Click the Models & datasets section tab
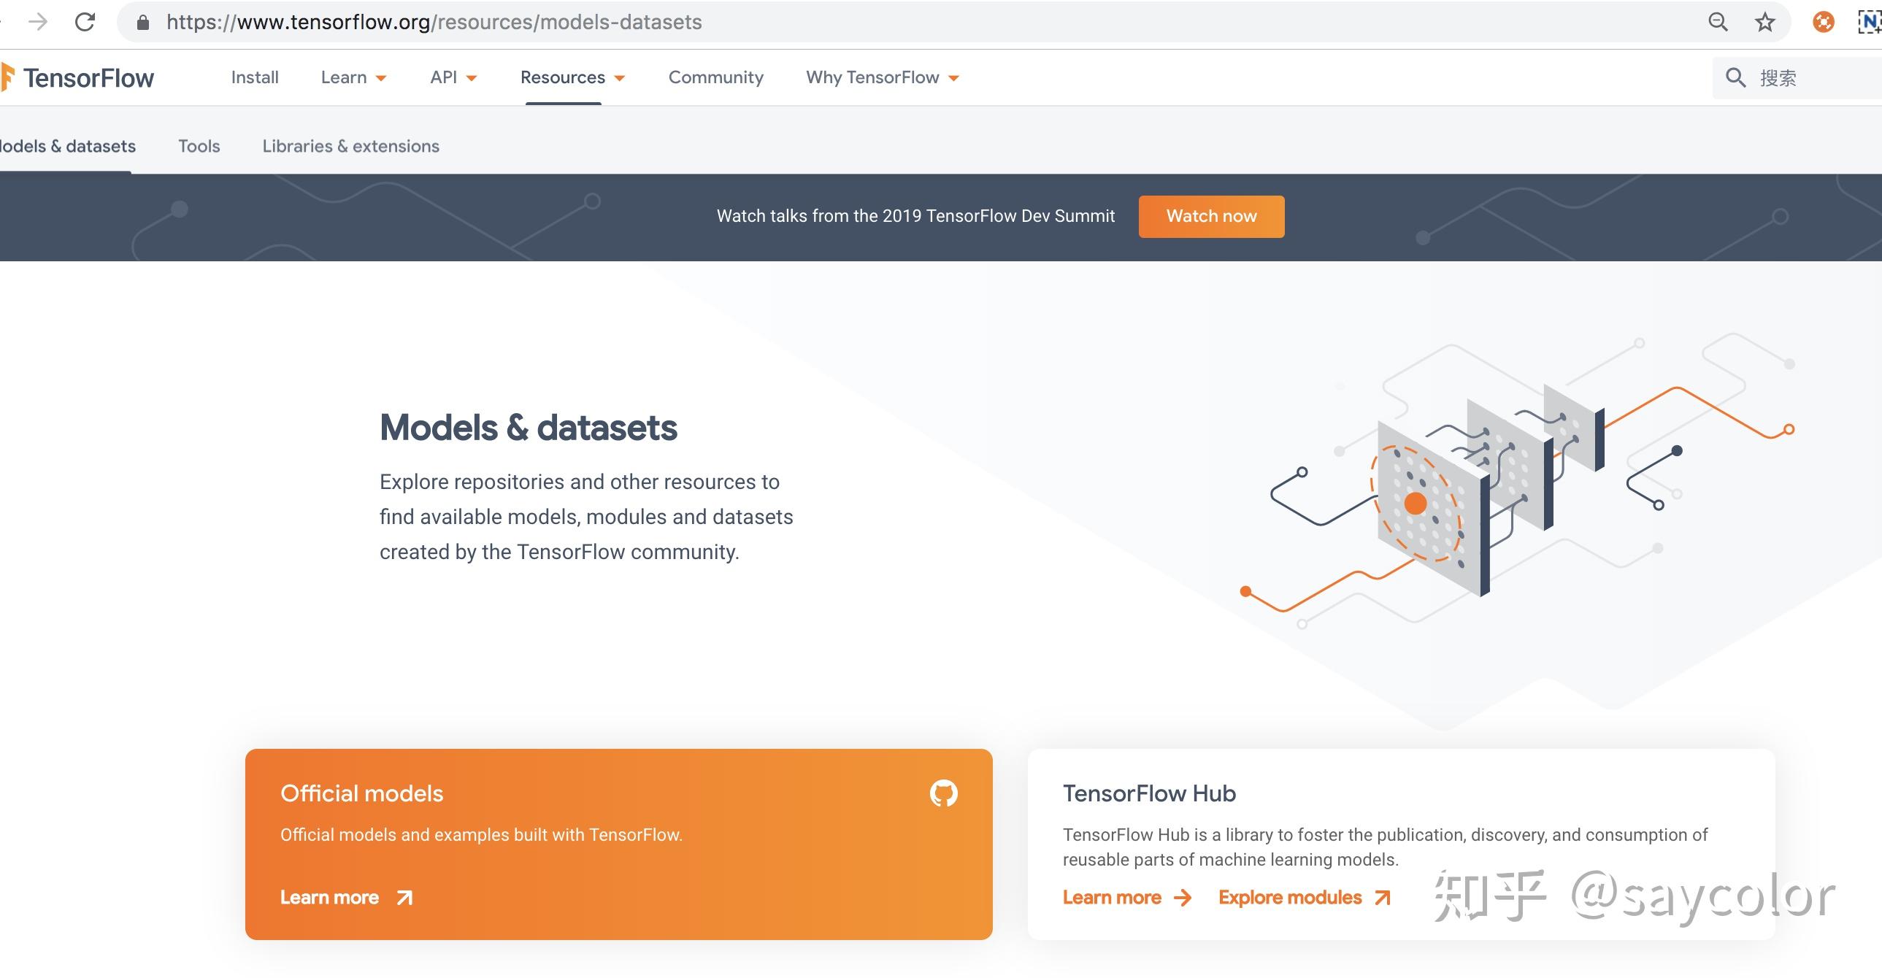This screenshot has width=1882, height=978. (67, 145)
